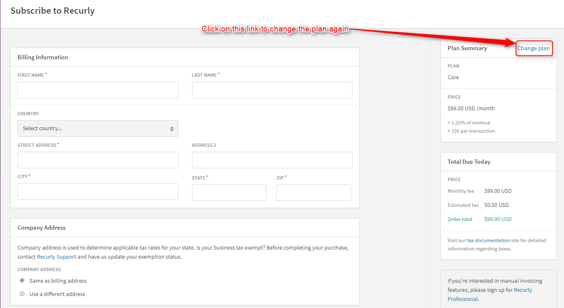Screen dimensions: 564x308
Task: Click the Company Address section title
Action: pyautogui.click(x=42, y=228)
